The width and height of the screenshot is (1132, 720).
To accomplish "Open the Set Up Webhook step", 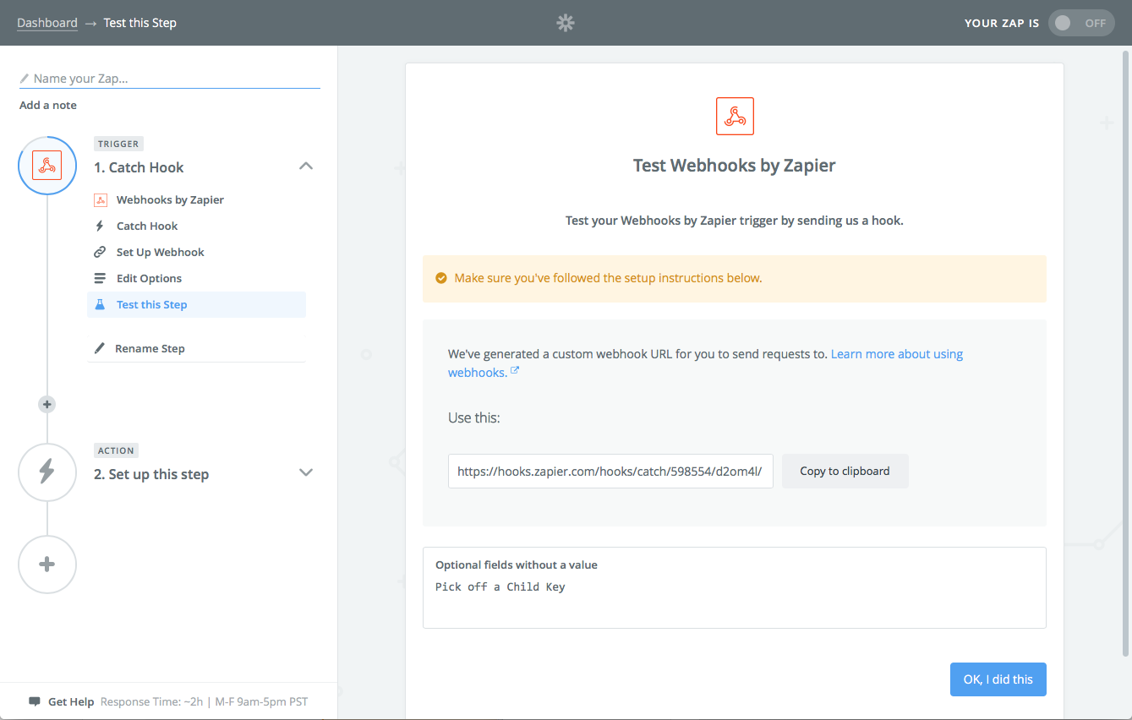I will pos(161,253).
